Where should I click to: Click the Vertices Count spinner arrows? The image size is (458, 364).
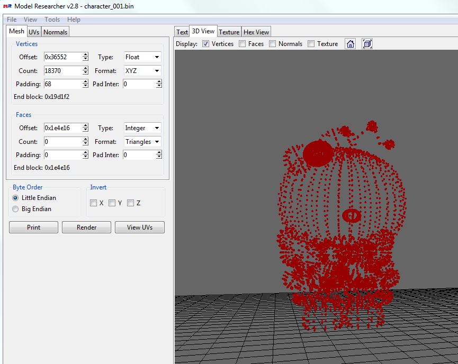85,71
